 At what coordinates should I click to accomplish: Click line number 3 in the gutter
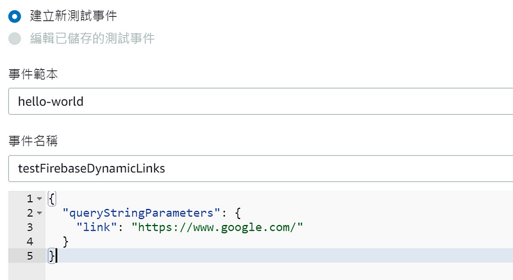pyautogui.click(x=29, y=227)
